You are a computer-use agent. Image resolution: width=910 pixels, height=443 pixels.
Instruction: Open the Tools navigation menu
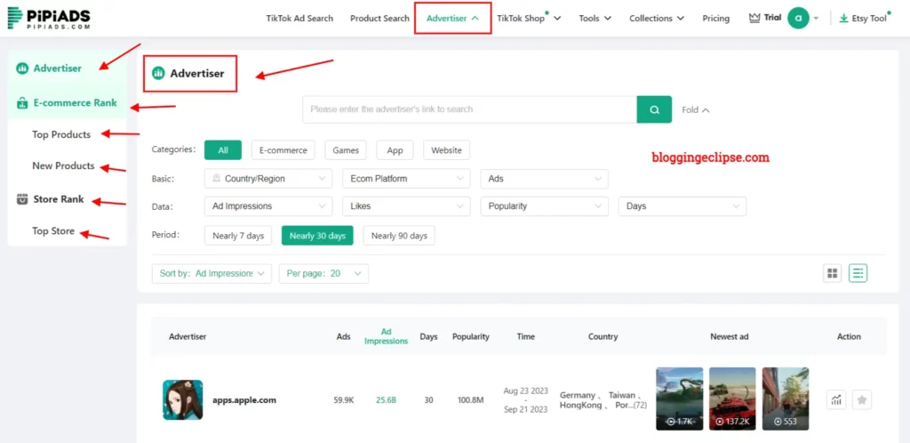(595, 18)
